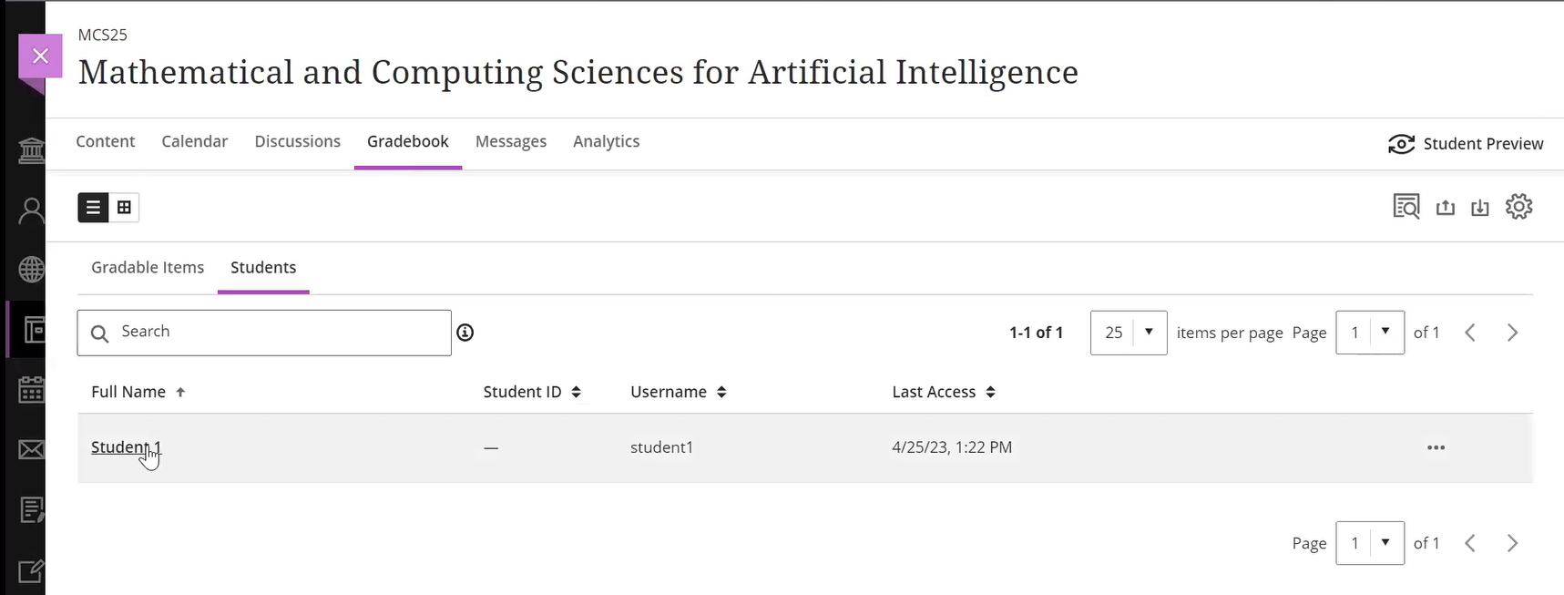This screenshot has width=1564, height=595.
Task: Open institution page in sidebar
Action: [32, 150]
